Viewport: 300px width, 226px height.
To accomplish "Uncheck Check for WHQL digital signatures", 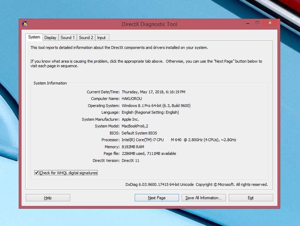I will pos(36,173).
